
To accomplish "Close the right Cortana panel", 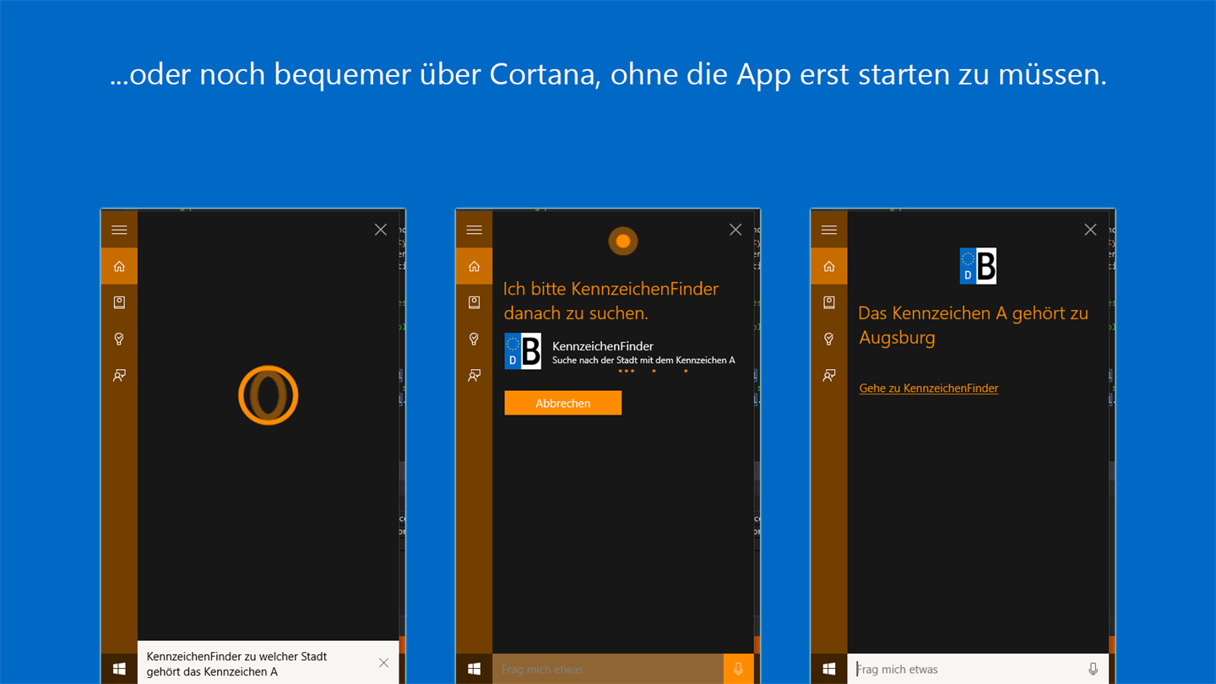I will (1090, 230).
